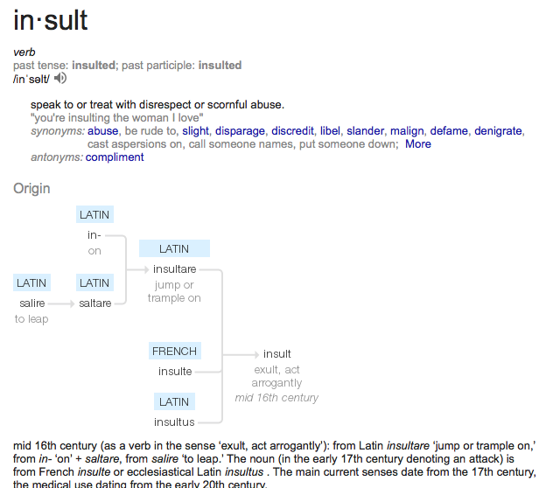Open the 'defame' synonym link

pos(449,131)
